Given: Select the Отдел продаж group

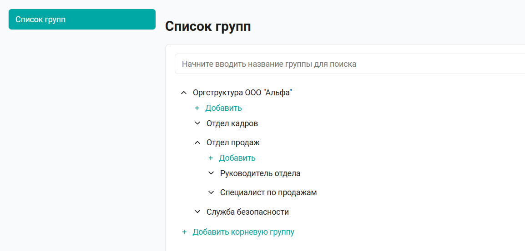Looking at the screenshot, I should (233, 143).
